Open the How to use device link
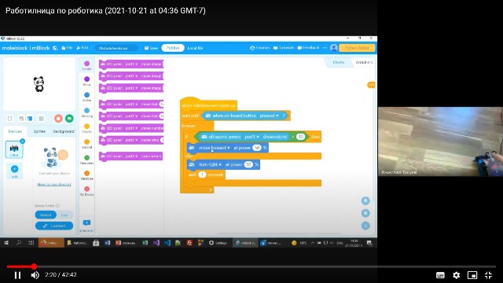The image size is (503, 283). [x=54, y=184]
